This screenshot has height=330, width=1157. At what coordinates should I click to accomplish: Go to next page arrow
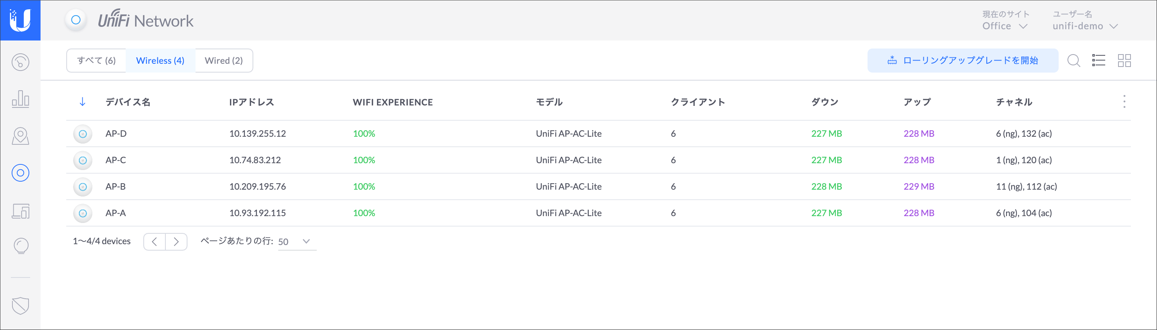[177, 242]
